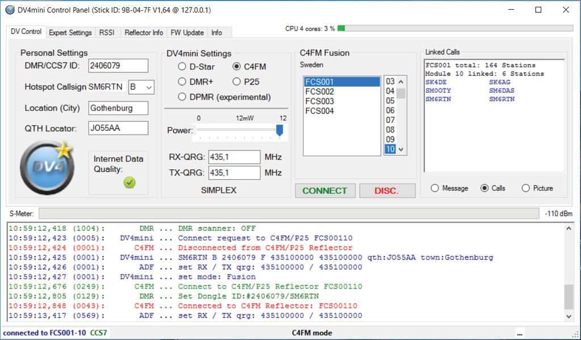
Task: Select module 09 in list
Action: [390, 139]
